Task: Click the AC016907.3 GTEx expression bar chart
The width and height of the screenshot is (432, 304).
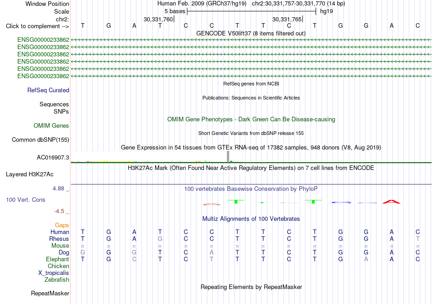Action: [157, 156]
